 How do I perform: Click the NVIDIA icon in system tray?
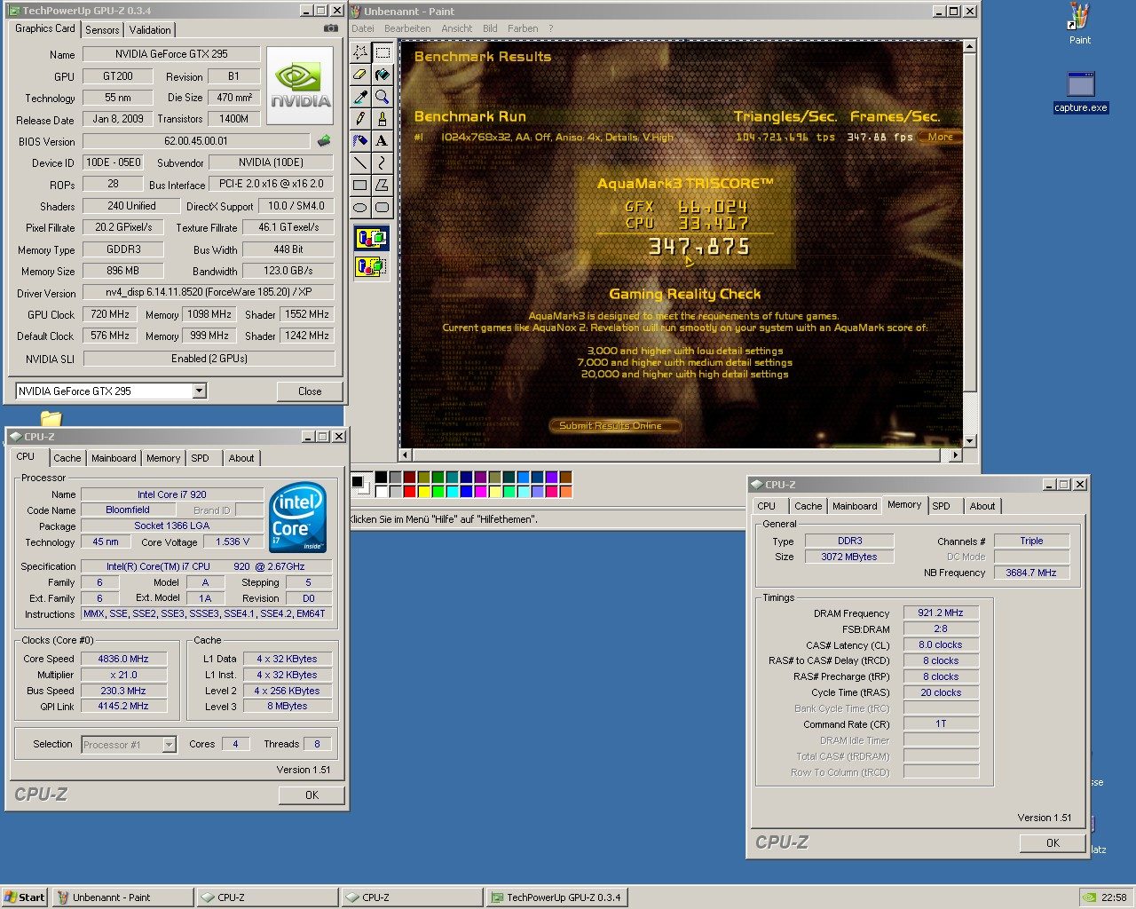[x=1090, y=897]
